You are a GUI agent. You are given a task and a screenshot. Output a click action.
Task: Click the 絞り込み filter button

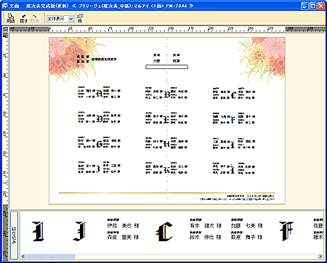click(14, 235)
